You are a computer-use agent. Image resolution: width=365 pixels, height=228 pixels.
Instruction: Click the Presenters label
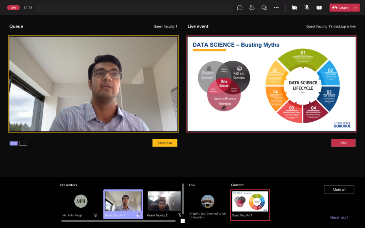(69, 185)
